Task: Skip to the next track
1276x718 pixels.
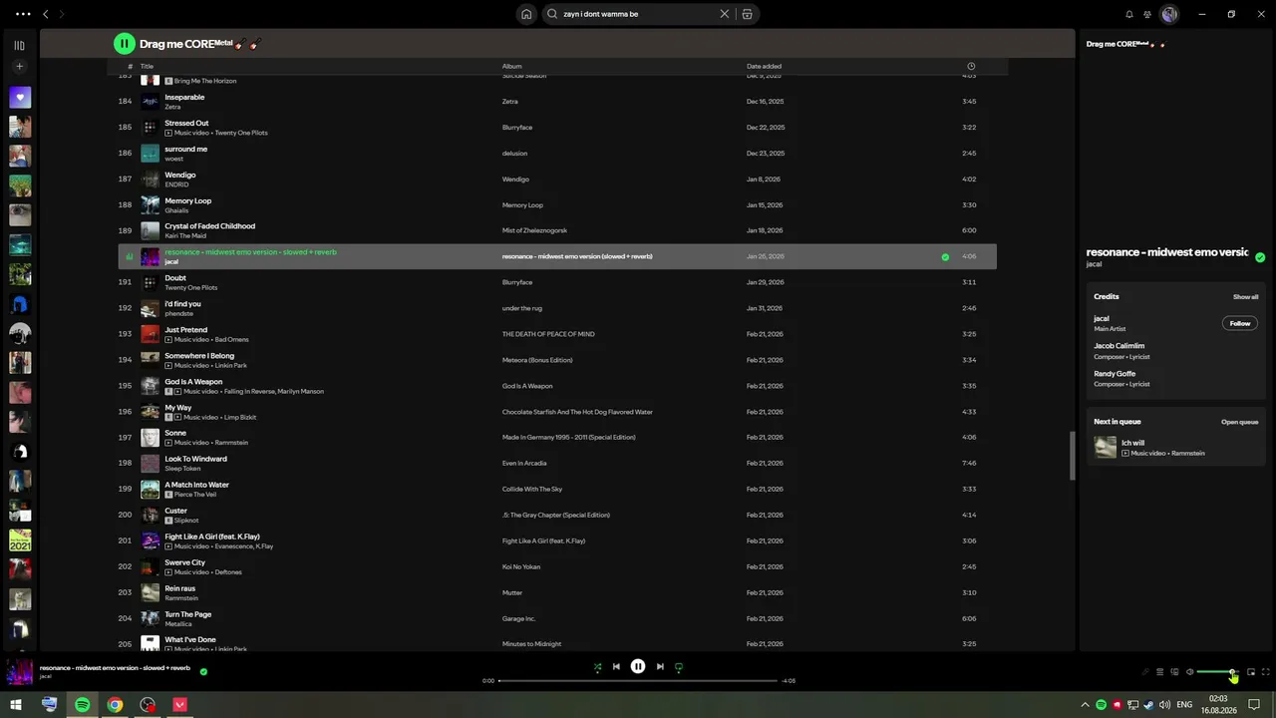Action: (660, 667)
